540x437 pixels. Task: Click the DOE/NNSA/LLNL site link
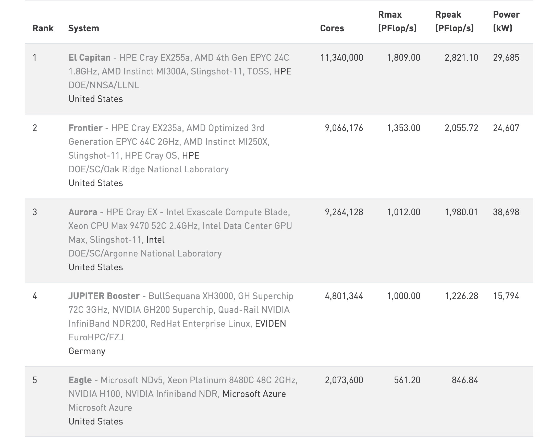click(x=104, y=85)
